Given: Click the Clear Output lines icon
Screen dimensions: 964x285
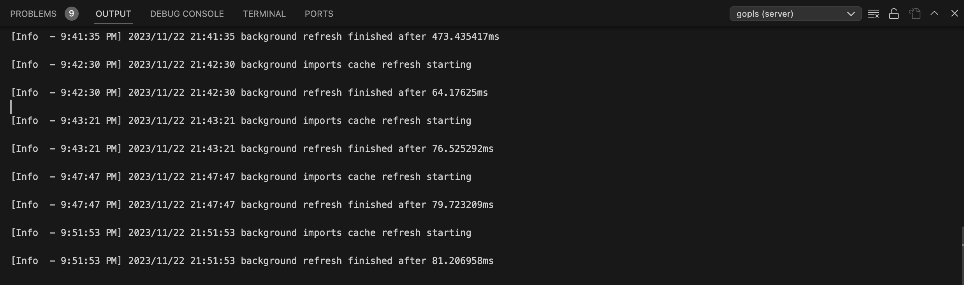Looking at the screenshot, I should click(874, 13).
